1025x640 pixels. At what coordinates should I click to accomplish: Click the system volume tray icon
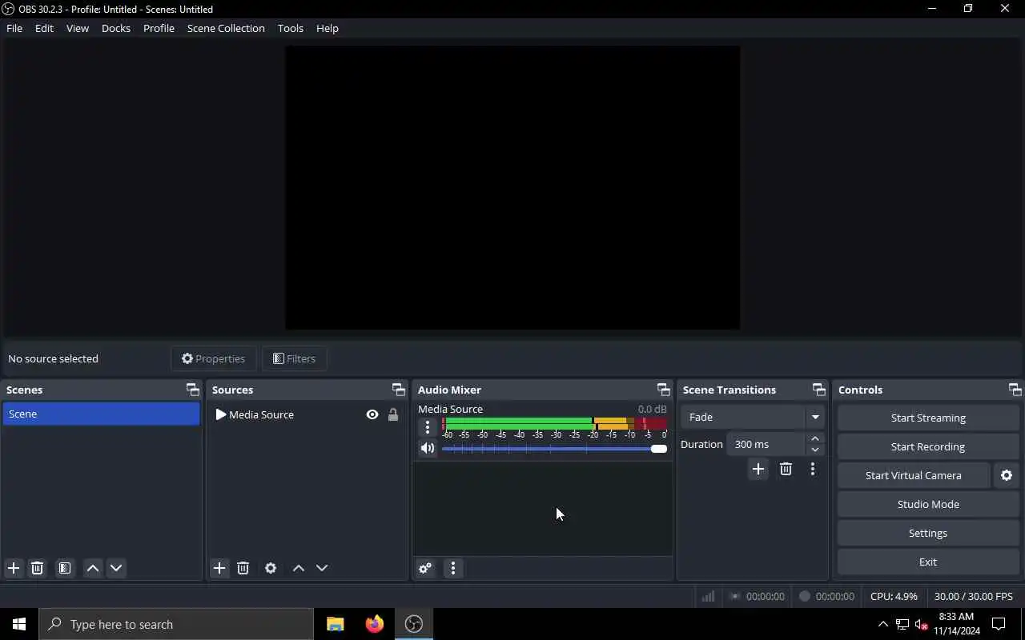point(921,625)
